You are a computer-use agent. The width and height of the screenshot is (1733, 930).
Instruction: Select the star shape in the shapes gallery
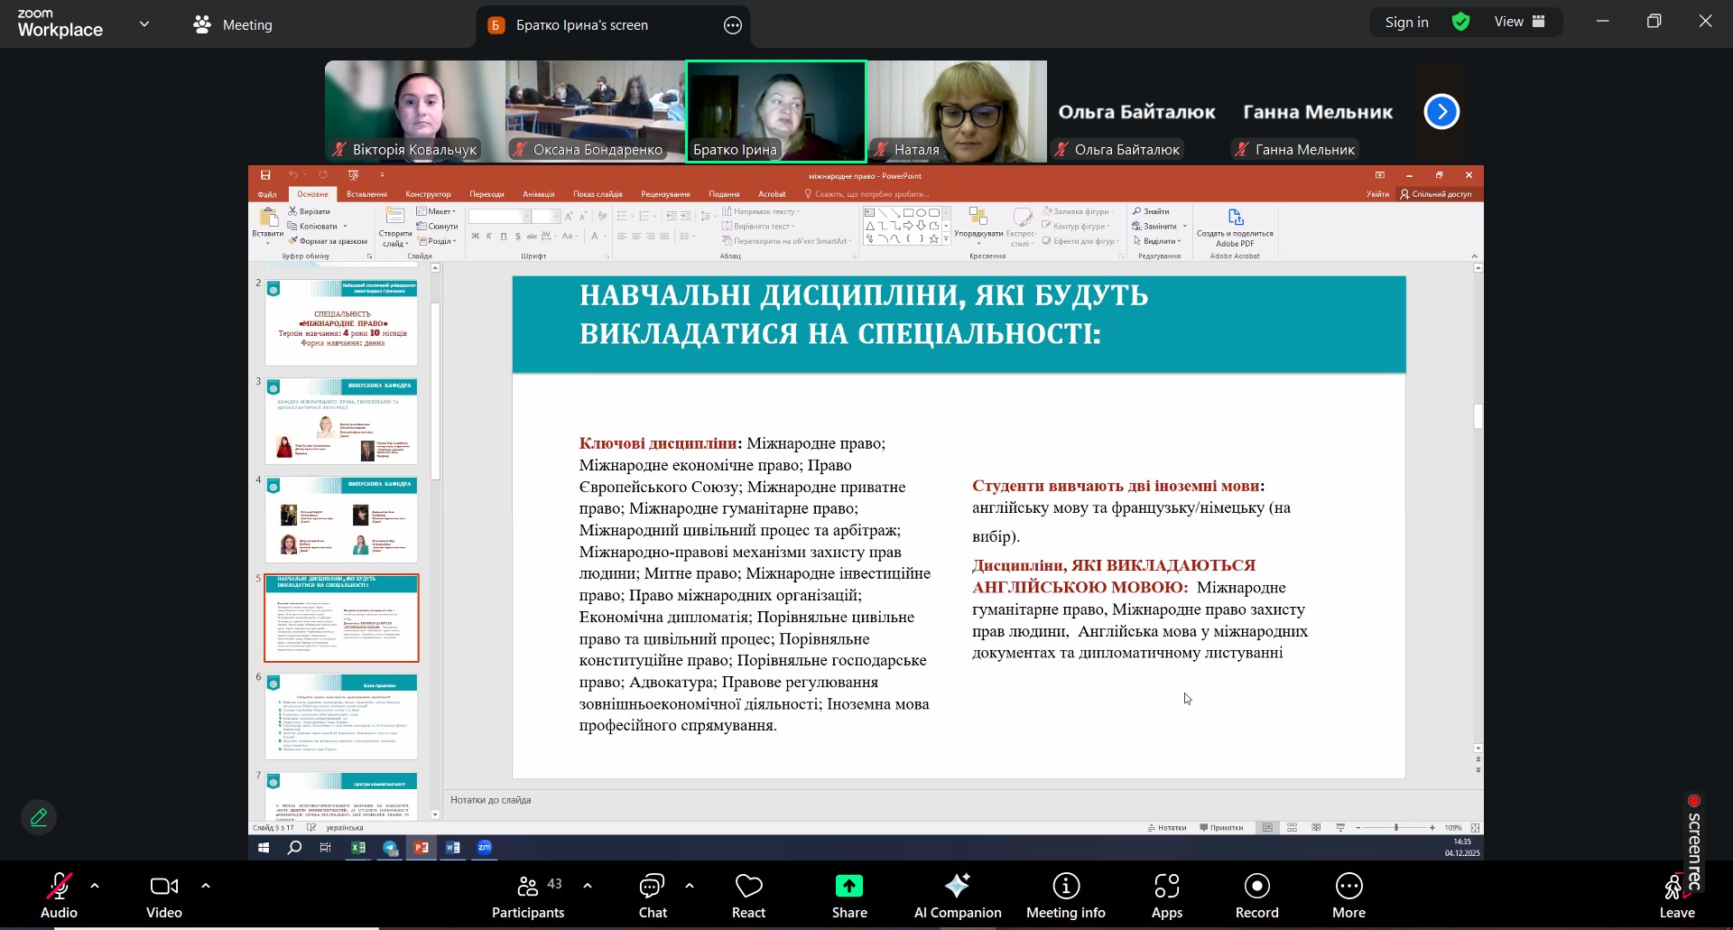coord(933,239)
